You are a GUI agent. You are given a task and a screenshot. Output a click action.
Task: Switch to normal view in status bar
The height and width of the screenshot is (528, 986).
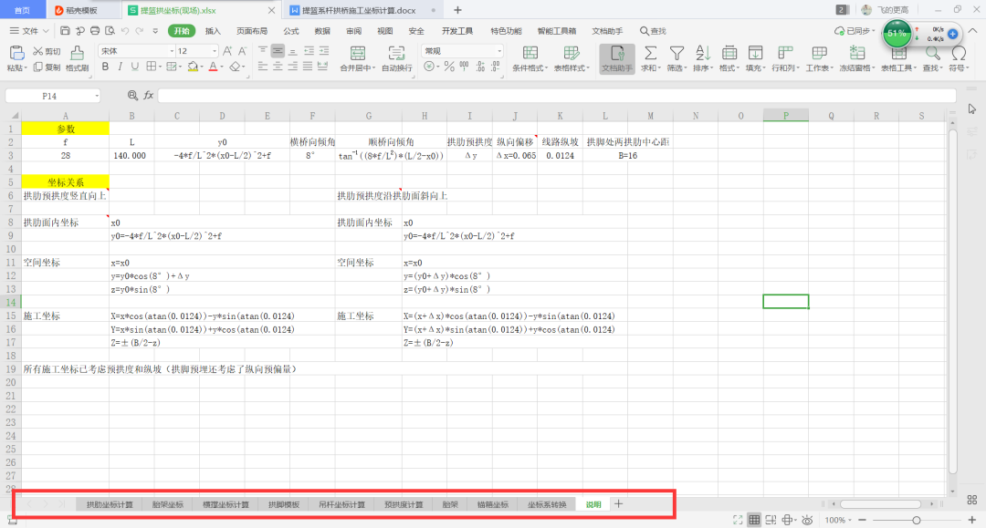[x=754, y=520]
